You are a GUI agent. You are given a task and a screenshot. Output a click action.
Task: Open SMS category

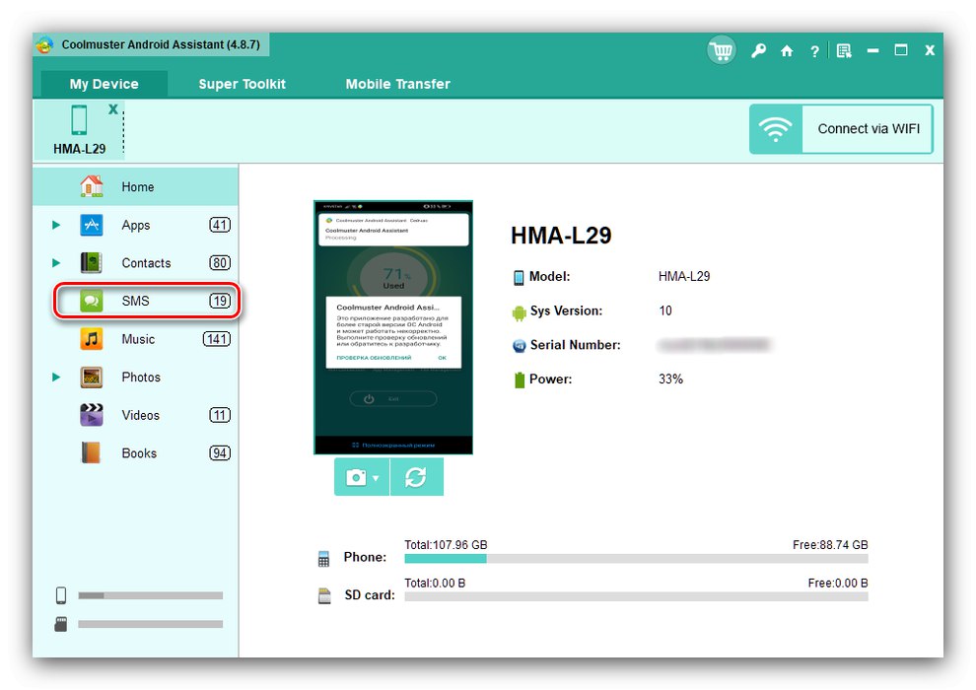(136, 302)
